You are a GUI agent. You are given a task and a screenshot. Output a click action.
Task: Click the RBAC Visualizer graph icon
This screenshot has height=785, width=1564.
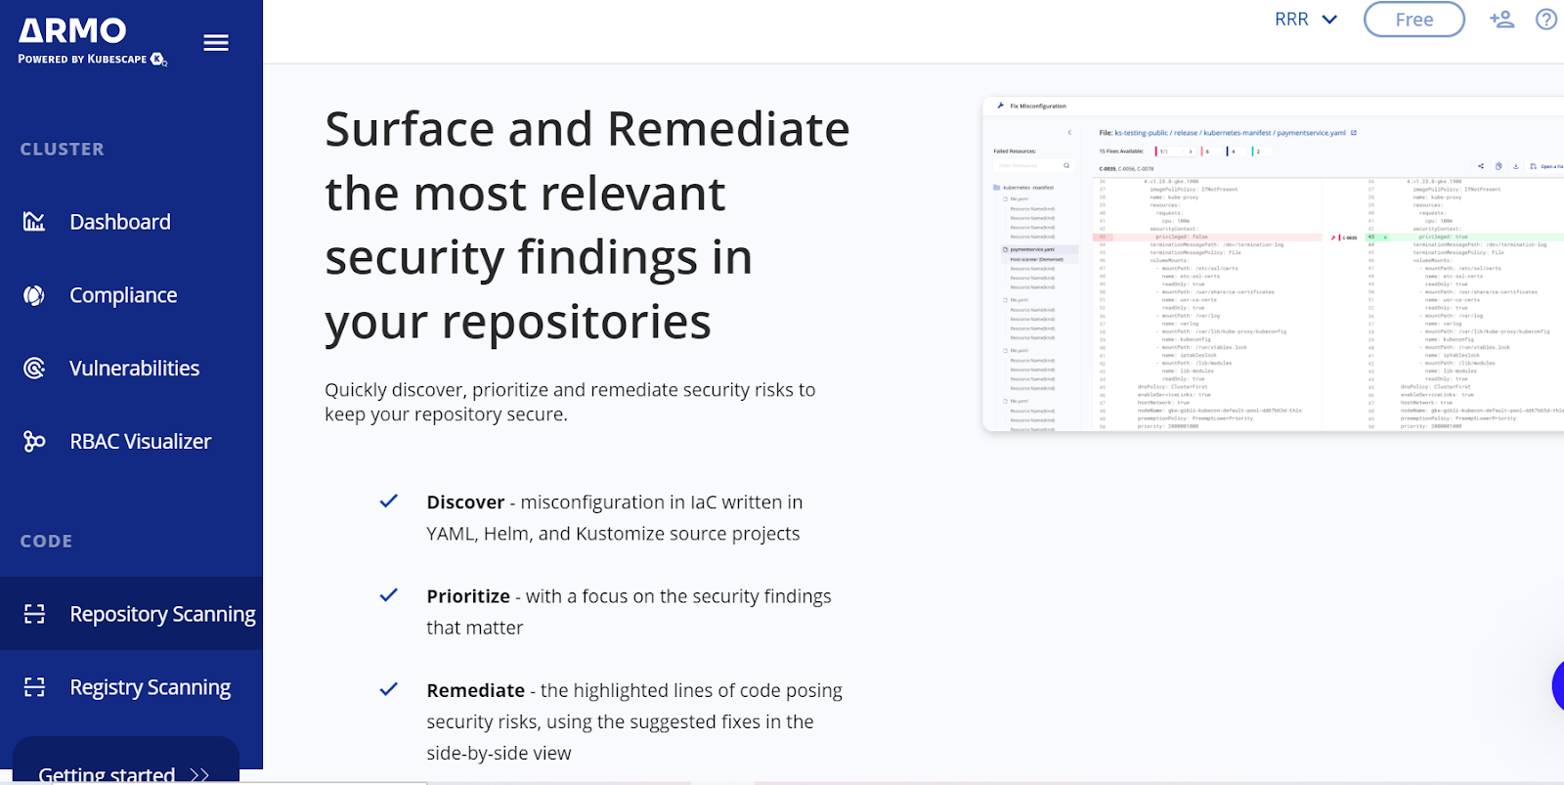[x=34, y=442]
